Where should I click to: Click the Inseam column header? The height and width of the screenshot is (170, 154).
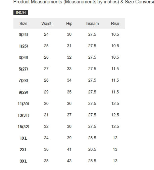pos(92,24)
